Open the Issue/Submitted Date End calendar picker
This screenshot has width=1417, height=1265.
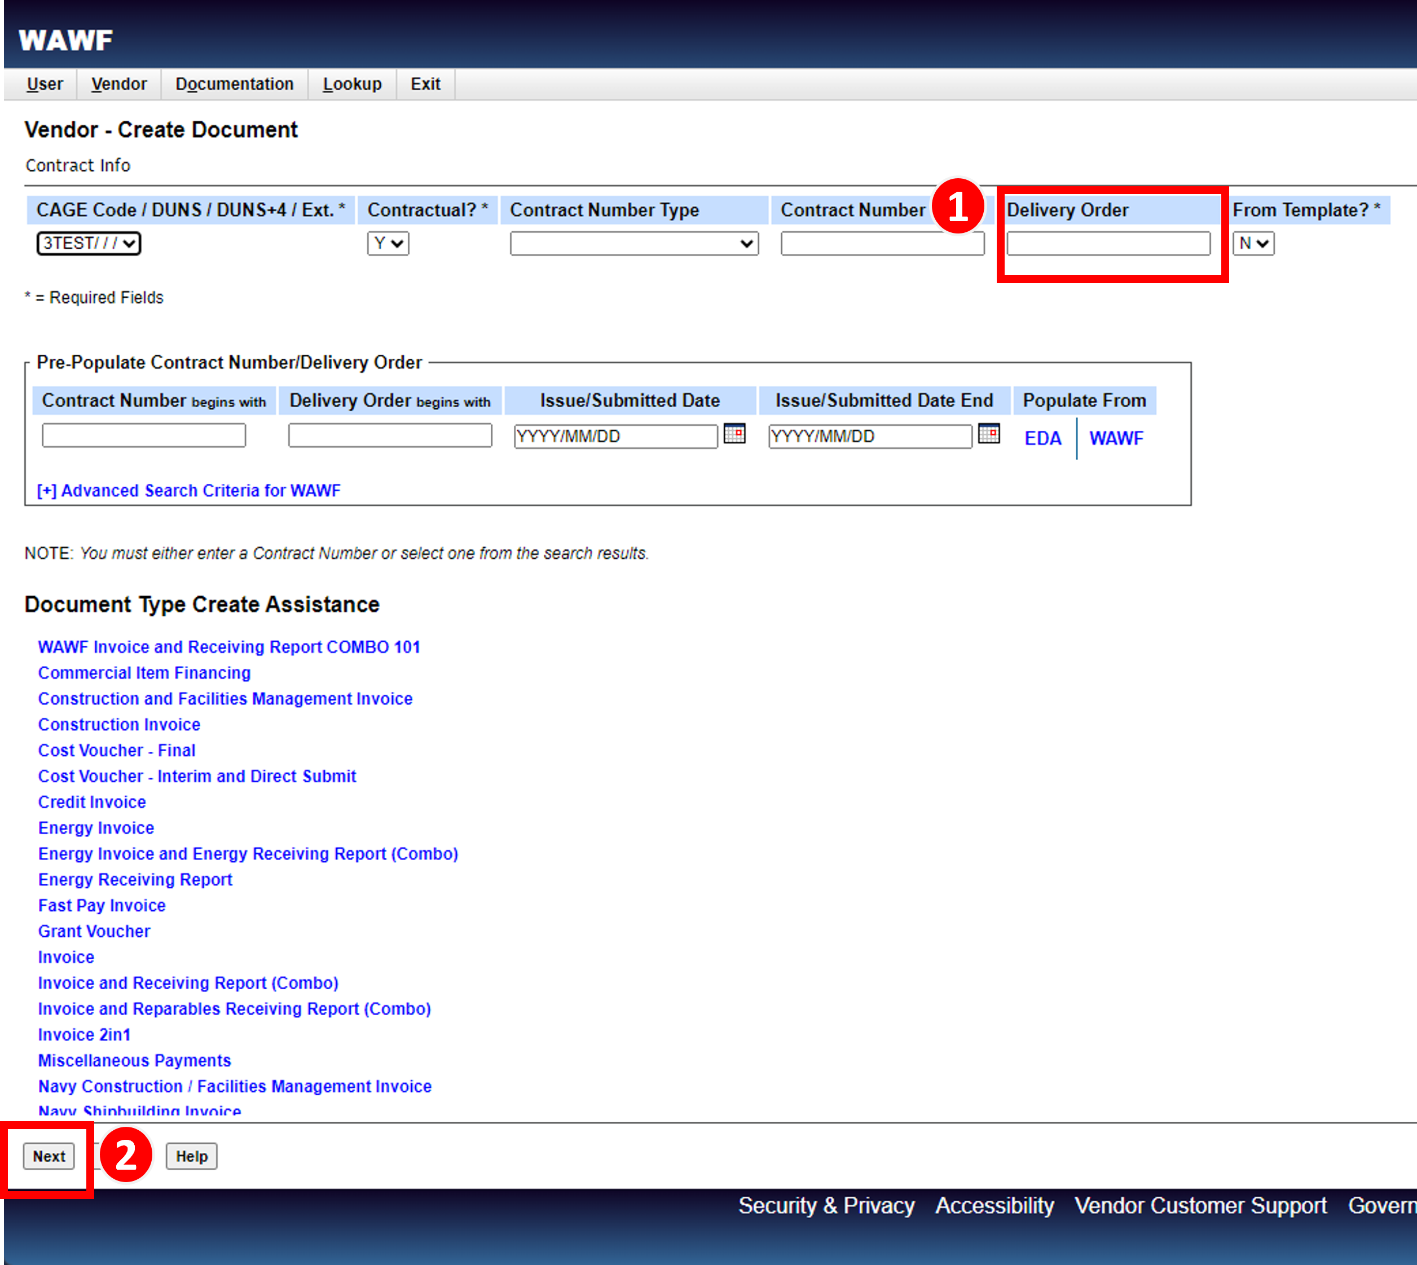pos(989,435)
